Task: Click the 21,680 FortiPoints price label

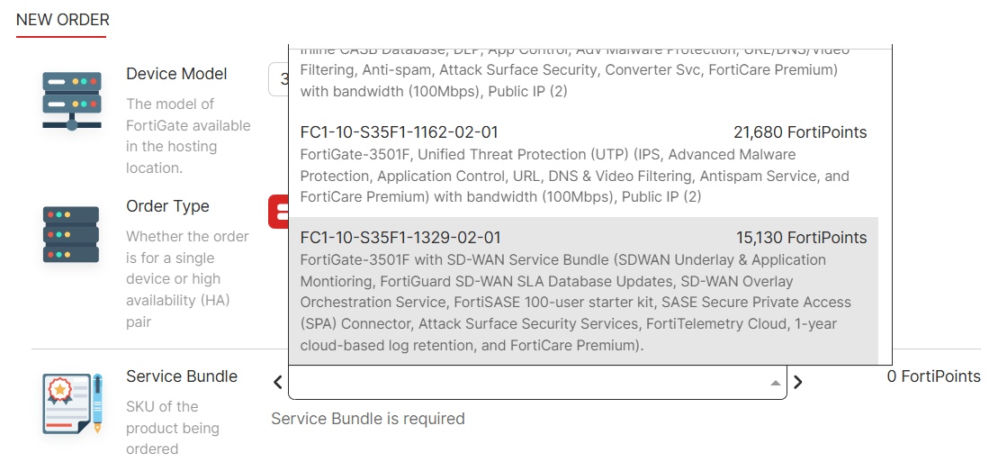Action: 800,132
